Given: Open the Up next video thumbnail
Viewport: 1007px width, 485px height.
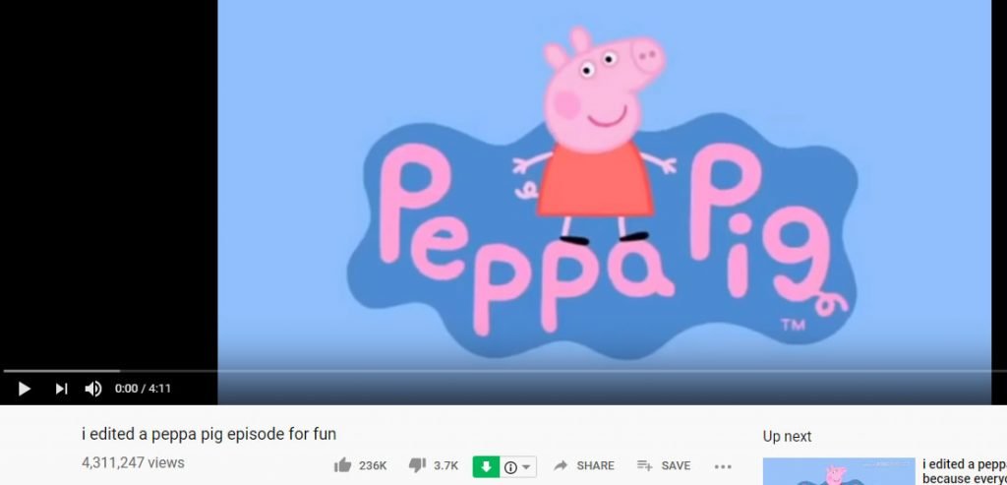Looking at the screenshot, I should click(839, 471).
